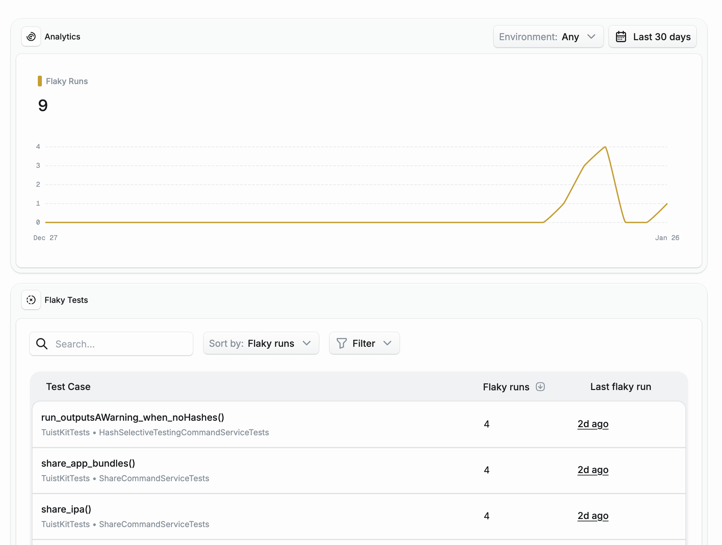Click the filter funnel icon
722x545 pixels.
(x=342, y=343)
